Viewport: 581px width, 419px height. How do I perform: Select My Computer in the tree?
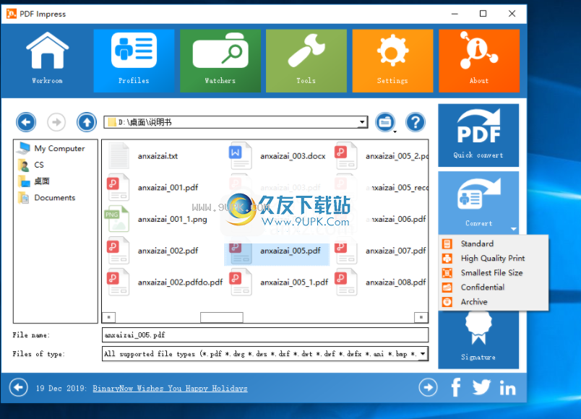click(x=52, y=148)
